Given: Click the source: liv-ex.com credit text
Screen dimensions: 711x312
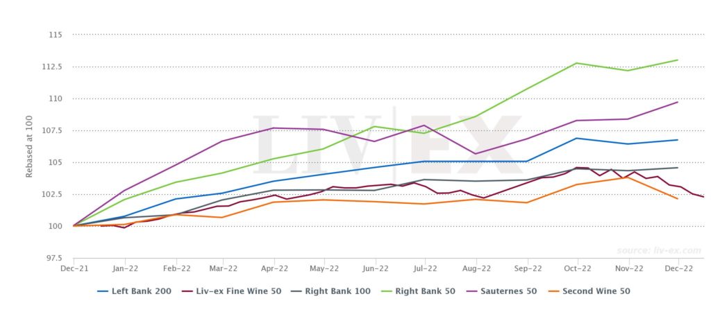Looking at the screenshot, I should pos(659,250).
